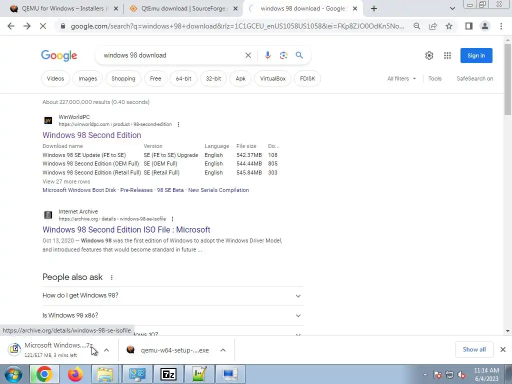Open Microsoft Windows 7z download options
Image resolution: width=512 pixels, height=384 pixels.
106,350
